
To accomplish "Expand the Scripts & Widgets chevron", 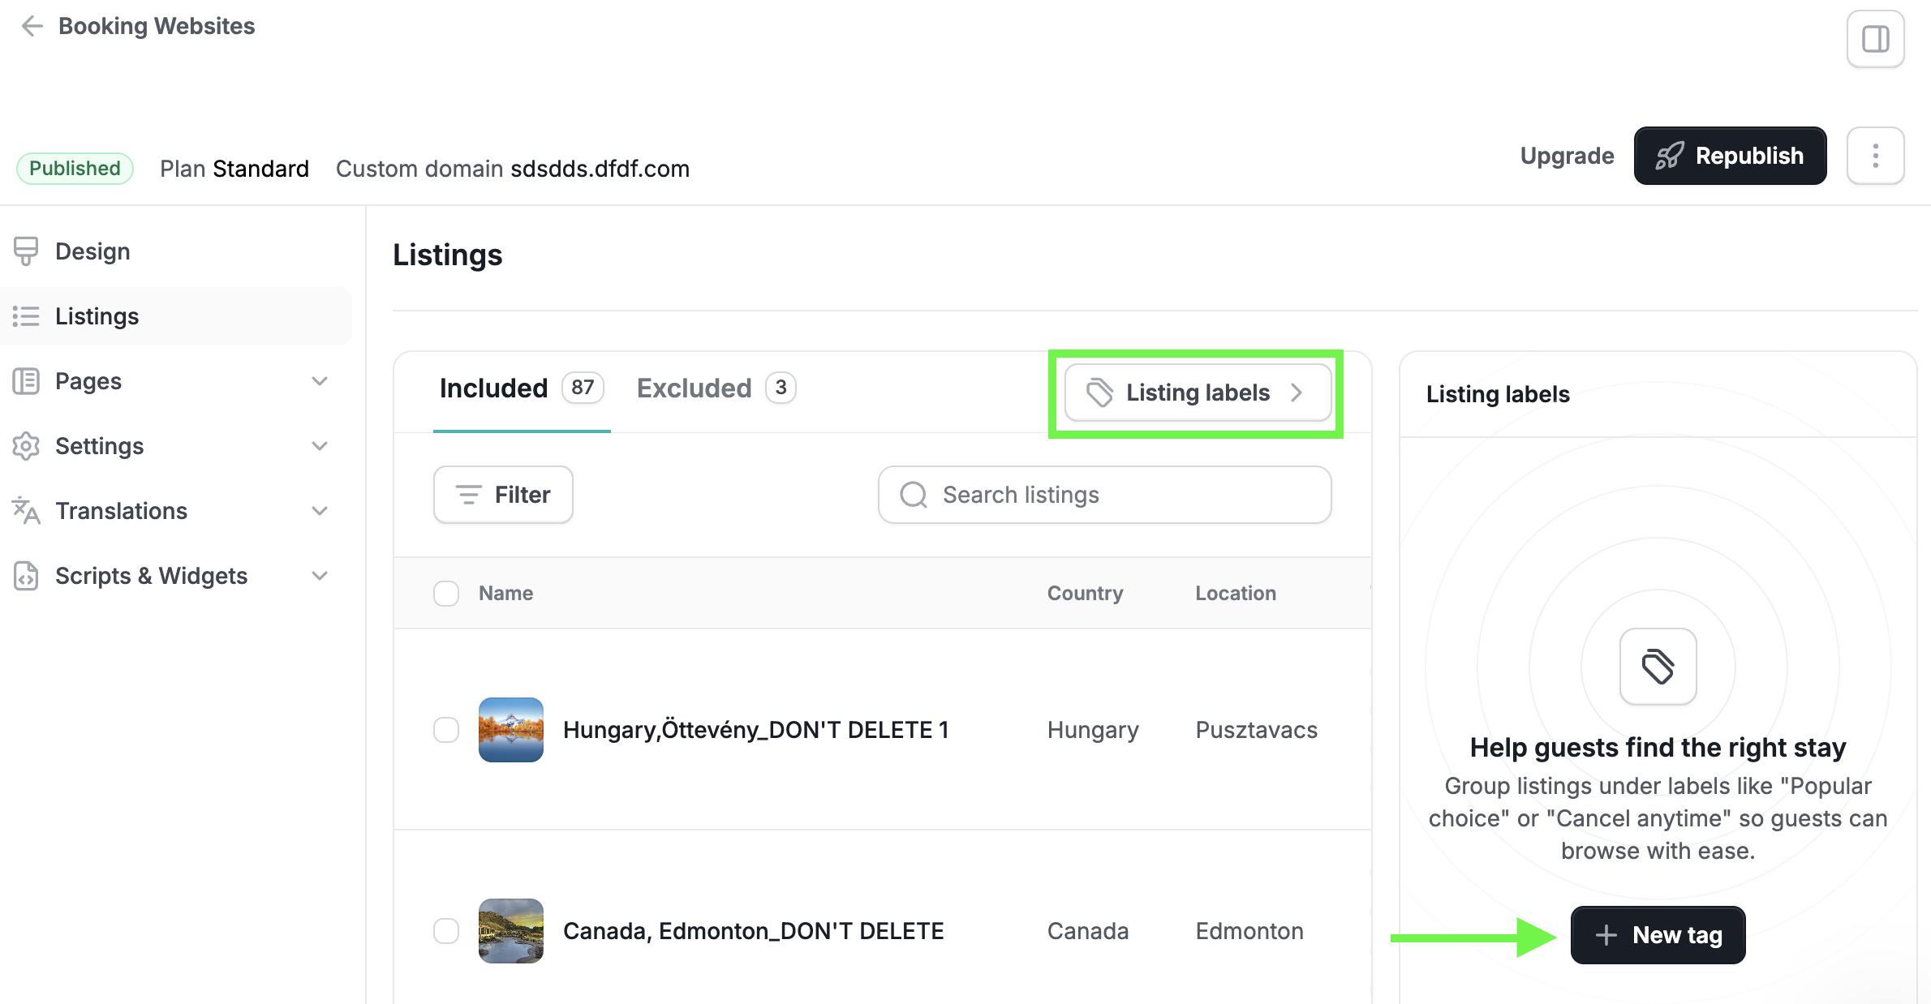I will [320, 576].
